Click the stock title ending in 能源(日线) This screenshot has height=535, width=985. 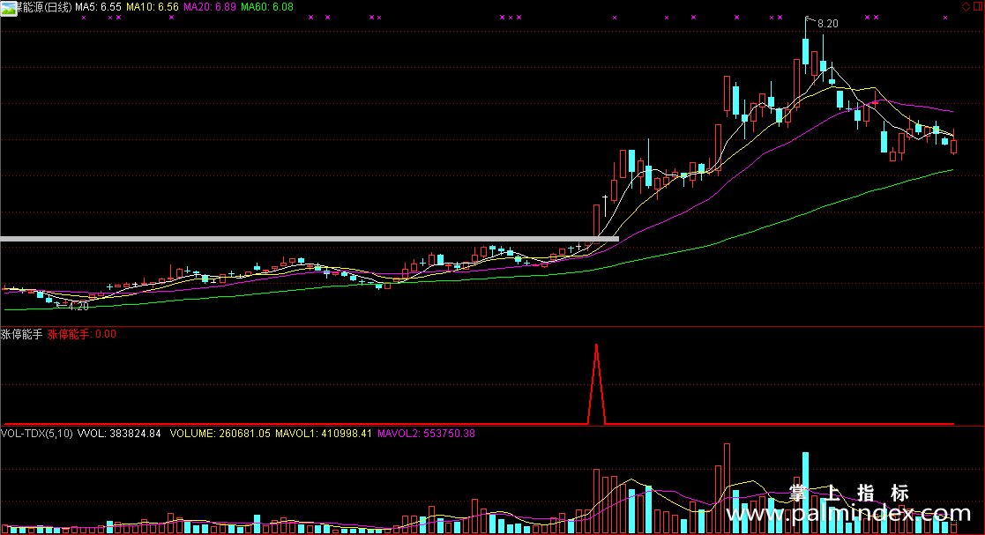tap(45, 7)
